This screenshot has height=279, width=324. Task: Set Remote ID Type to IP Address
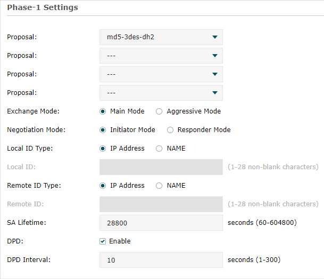click(103, 186)
